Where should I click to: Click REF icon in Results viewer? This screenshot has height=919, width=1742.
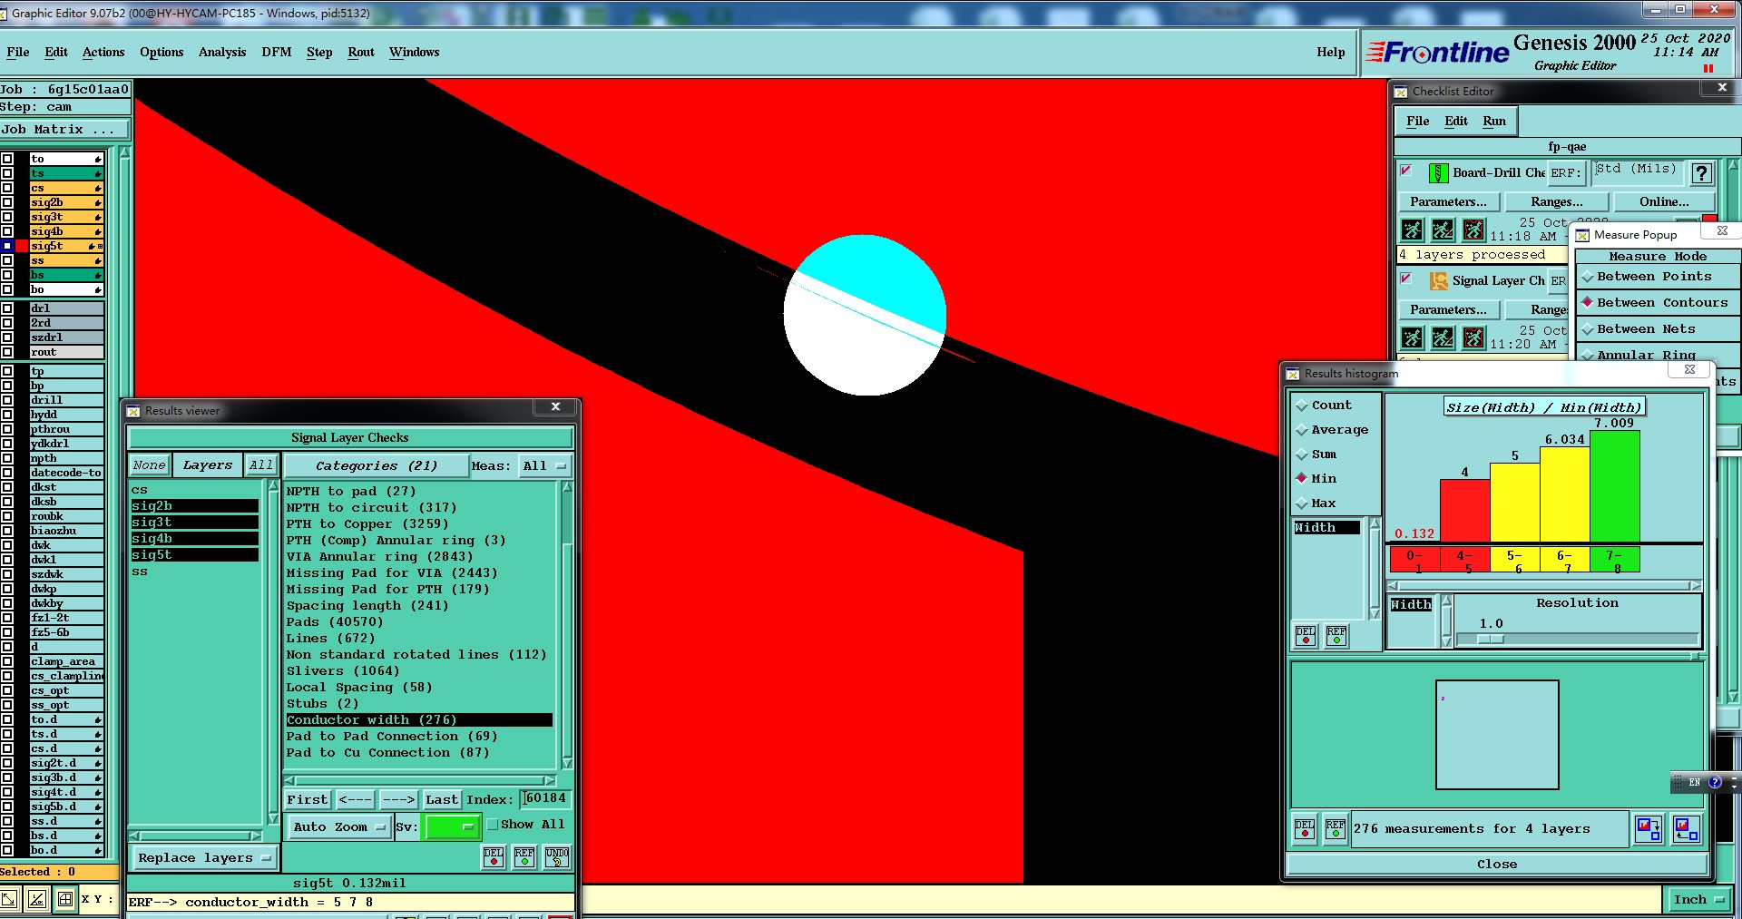coord(524,857)
